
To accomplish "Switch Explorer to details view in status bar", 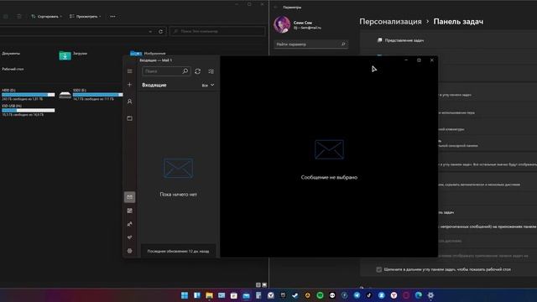I will [x=258, y=285].
